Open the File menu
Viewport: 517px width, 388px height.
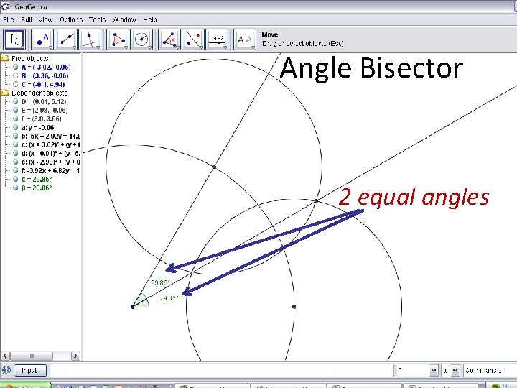9,20
